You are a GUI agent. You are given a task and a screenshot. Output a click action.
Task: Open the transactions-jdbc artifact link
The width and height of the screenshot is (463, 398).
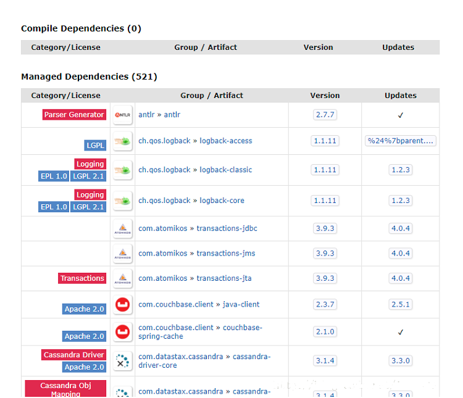[227, 228]
